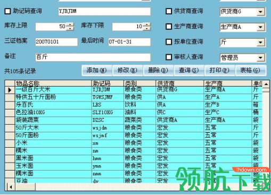Select the 黑米面 row

click(134, 159)
